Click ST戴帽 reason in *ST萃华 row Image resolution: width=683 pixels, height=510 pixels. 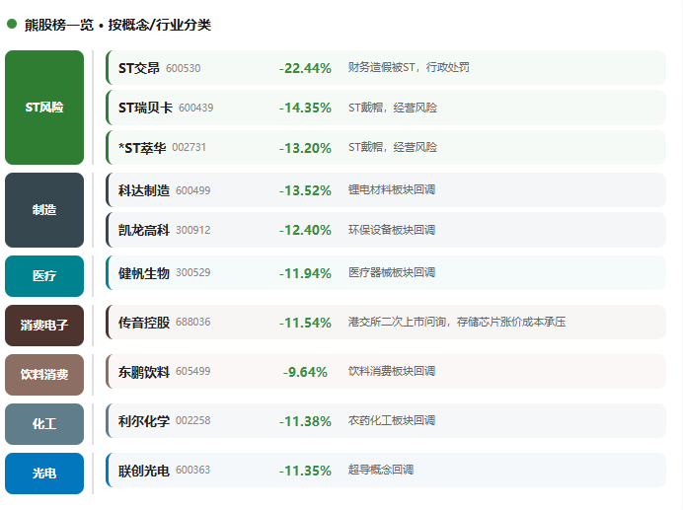pyautogui.click(x=393, y=147)
